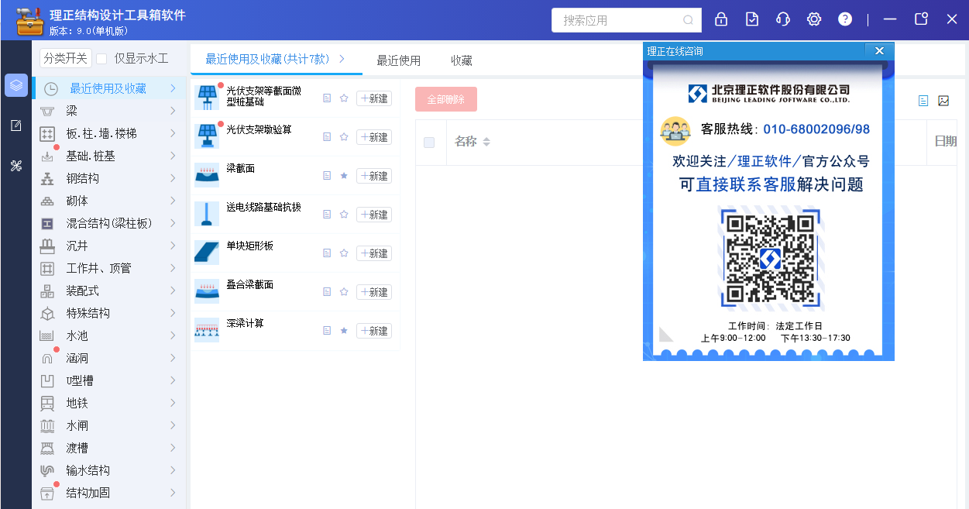Click the document checkmark icon in title bar

[752, 19]
